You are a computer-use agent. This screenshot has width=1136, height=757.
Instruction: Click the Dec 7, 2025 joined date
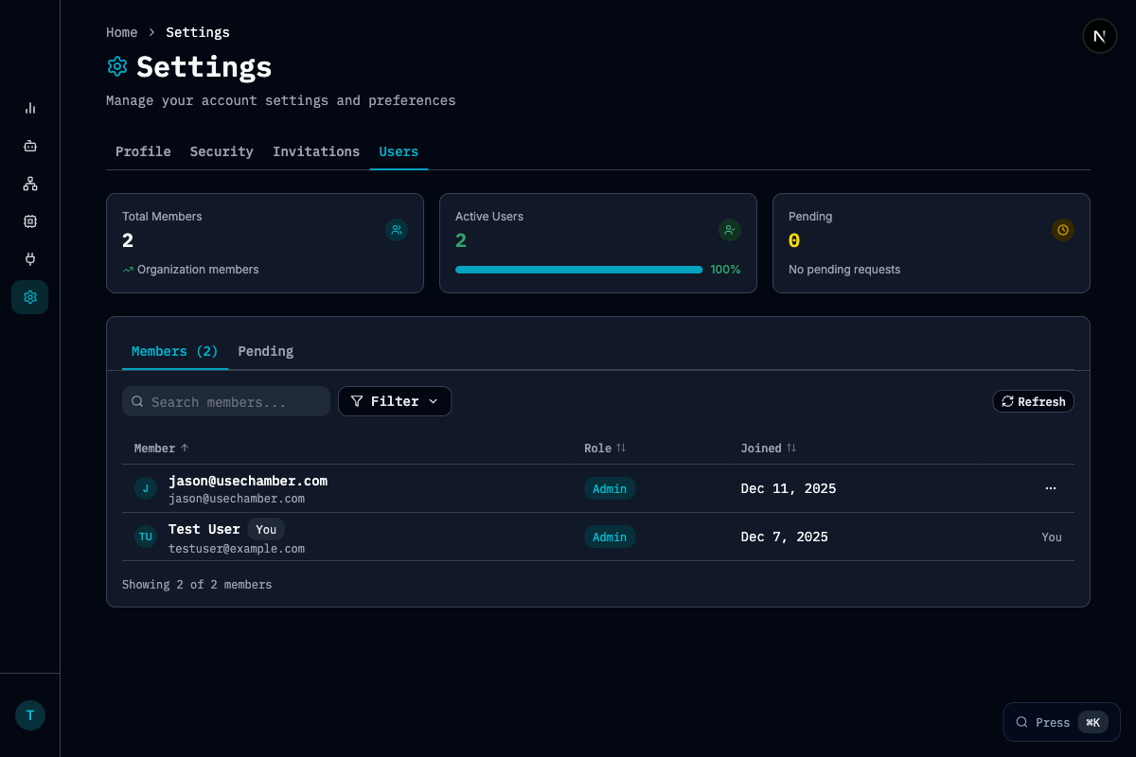tap(784, 537)
